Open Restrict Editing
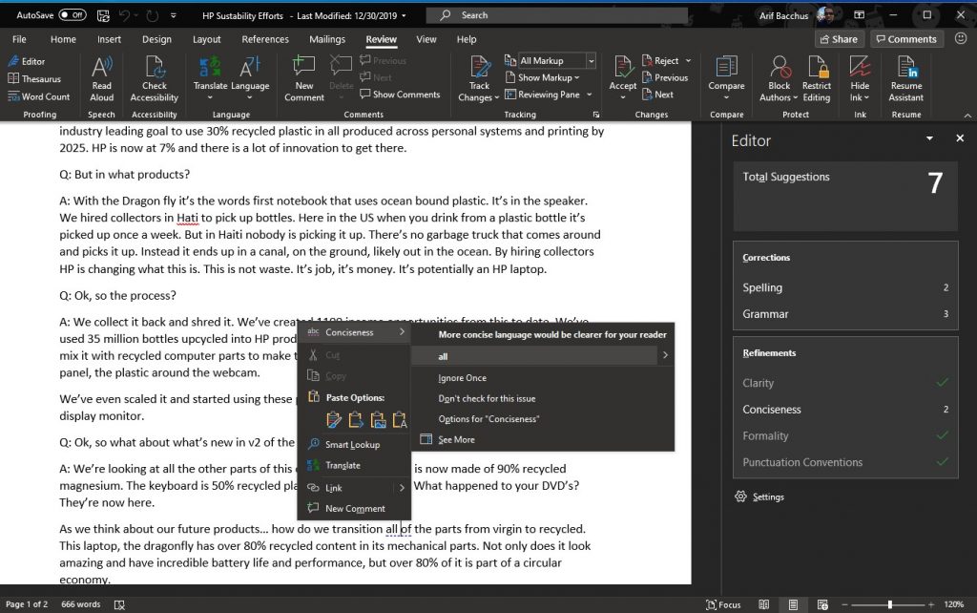Screen dimensions: 977x613 pyautogui.click(x=817, y=78)
